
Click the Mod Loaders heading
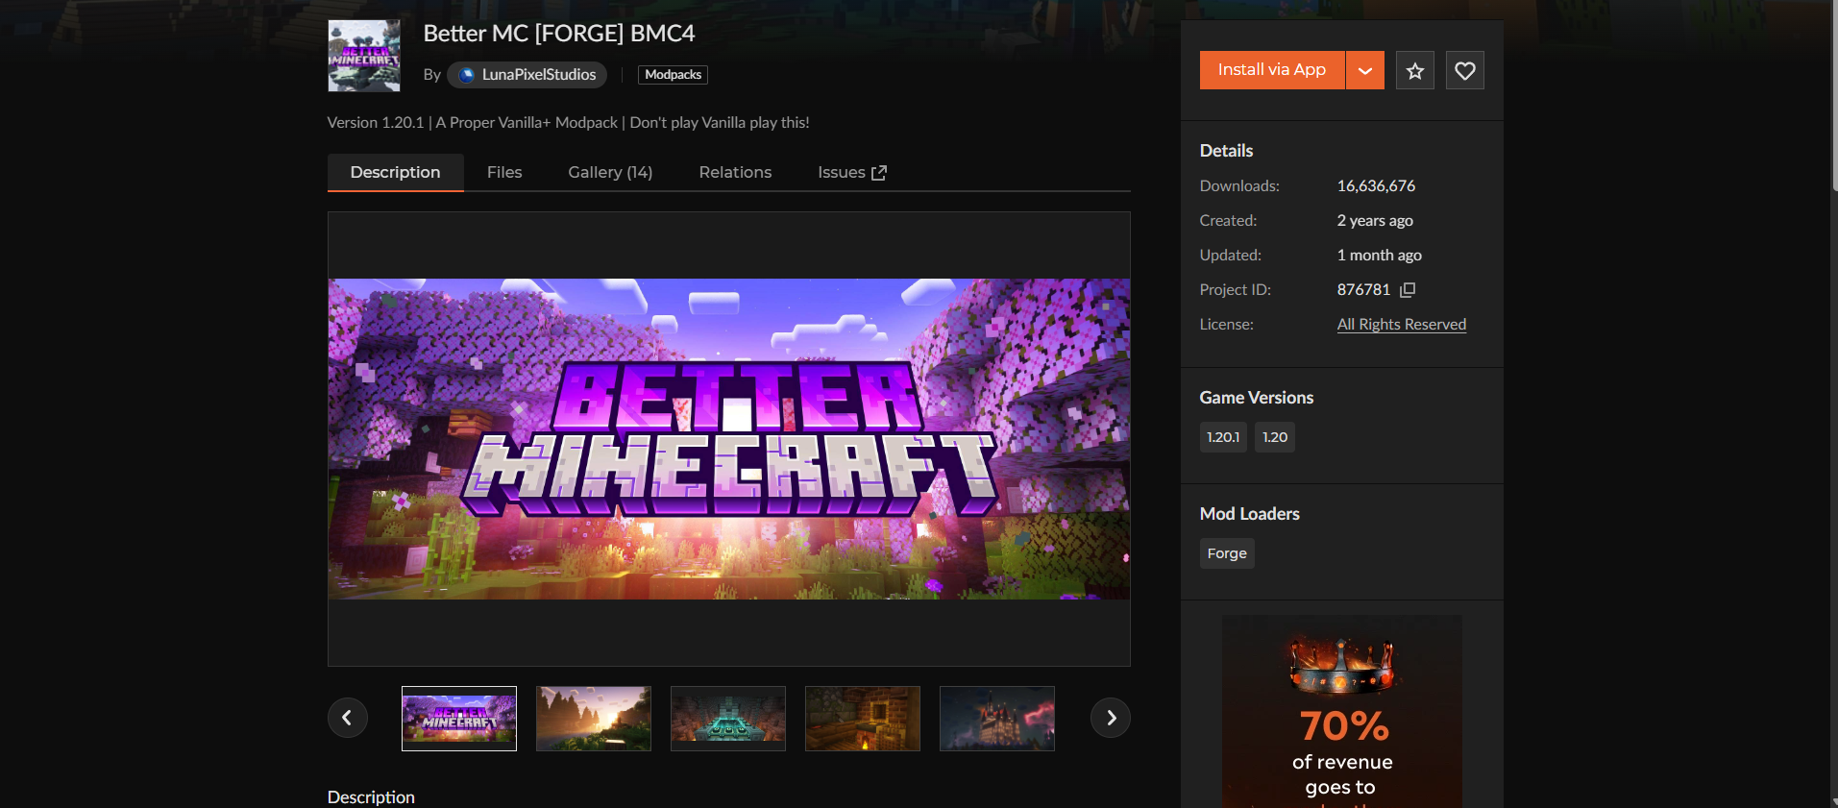tap(1250, 514)
